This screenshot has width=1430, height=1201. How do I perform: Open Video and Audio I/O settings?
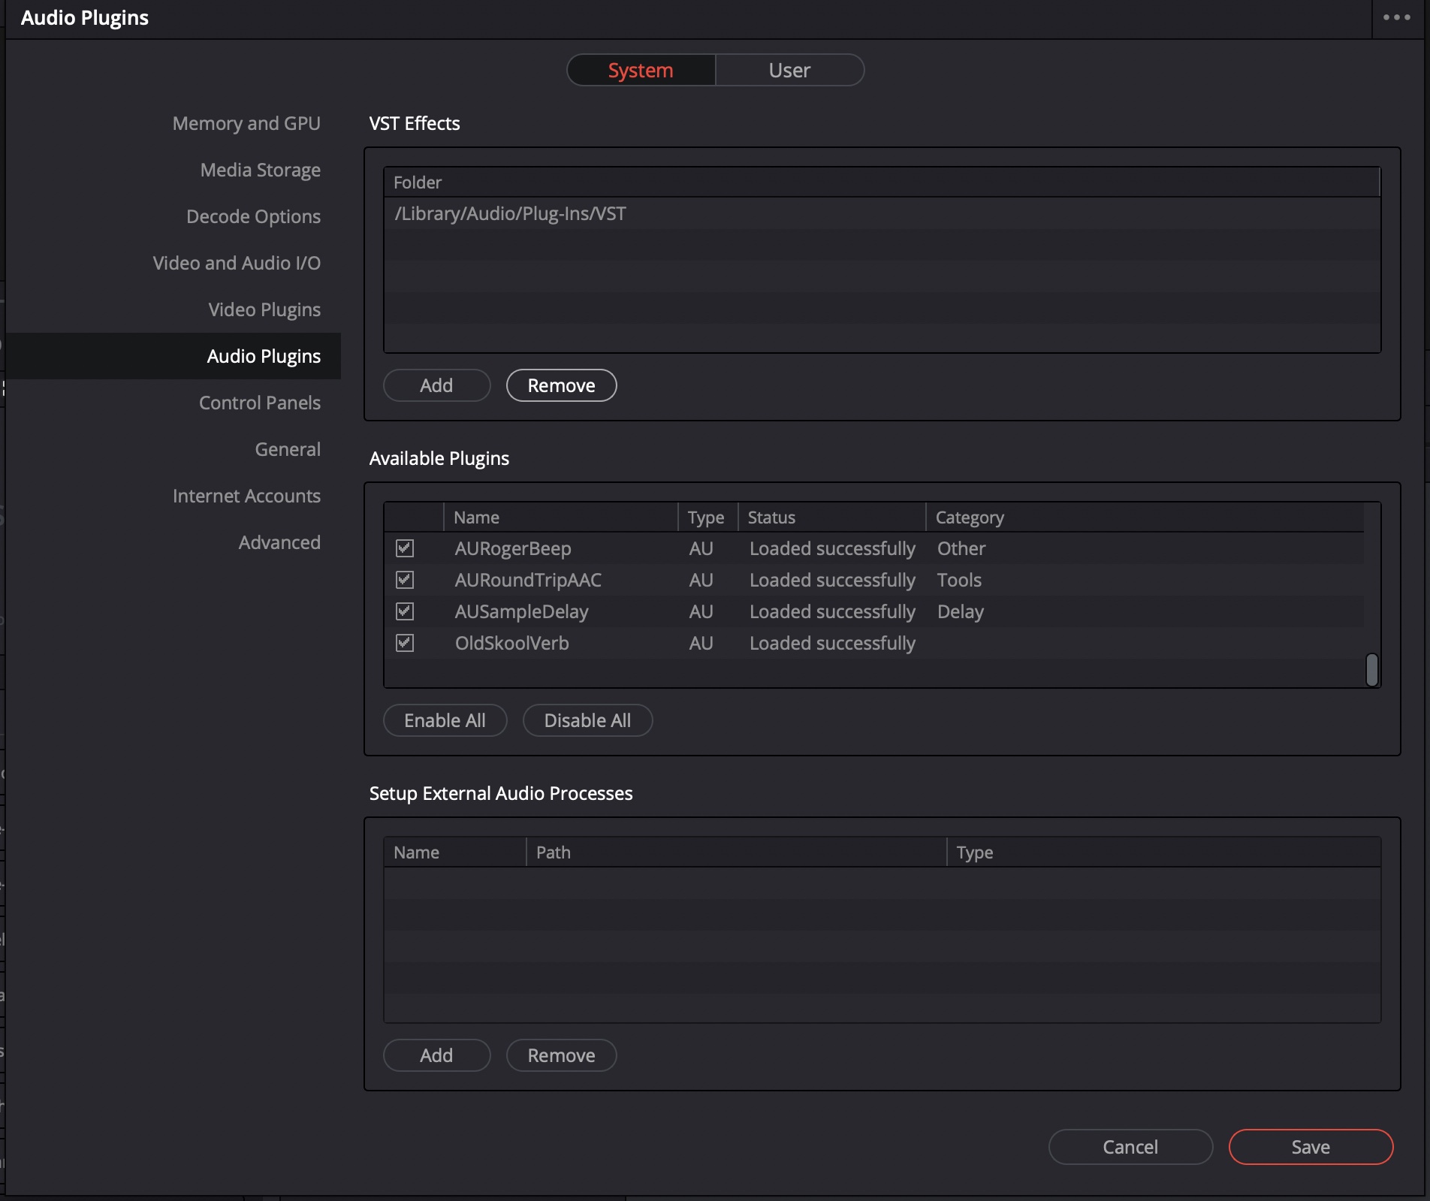[x=237, y=263]
